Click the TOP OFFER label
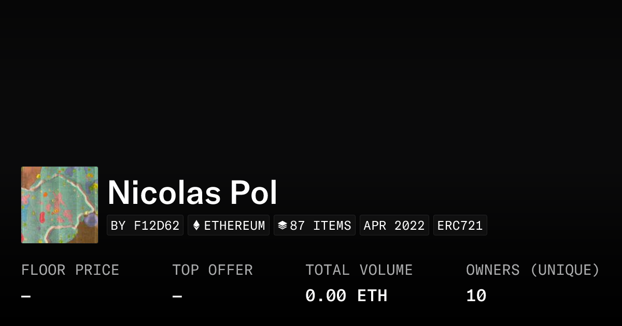This screenshot has height=326, width=622. click(213, 270)
